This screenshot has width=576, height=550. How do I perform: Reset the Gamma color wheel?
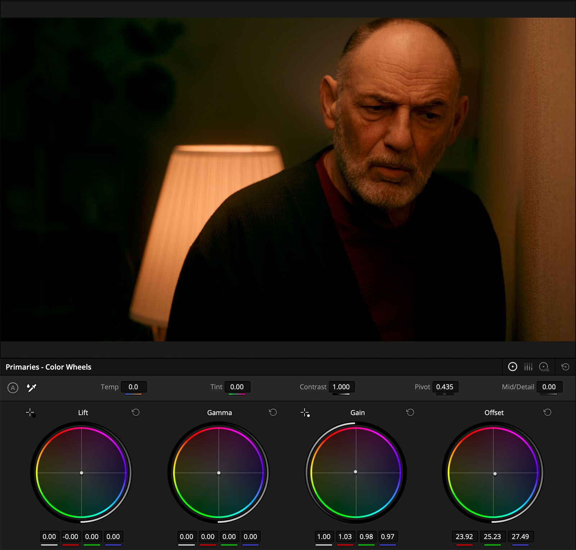[273, 412]
